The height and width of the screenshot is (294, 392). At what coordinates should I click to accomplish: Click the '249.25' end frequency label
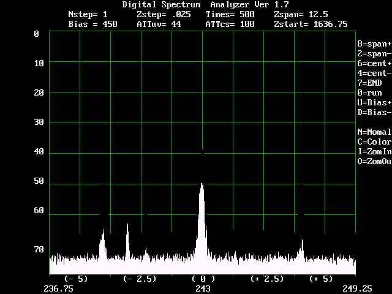click(x=357, y=288)
